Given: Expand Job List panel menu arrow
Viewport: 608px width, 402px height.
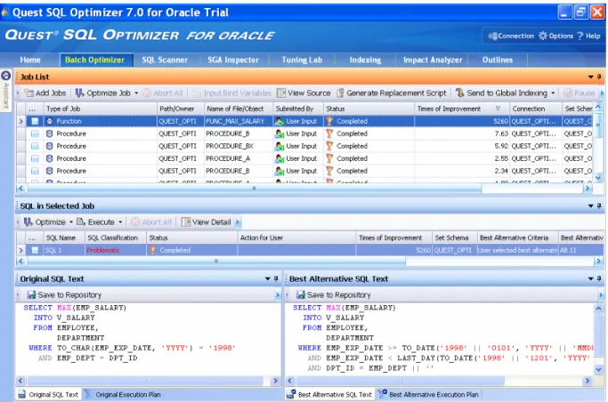Looking at the screenshot, I should click(590, 76).
